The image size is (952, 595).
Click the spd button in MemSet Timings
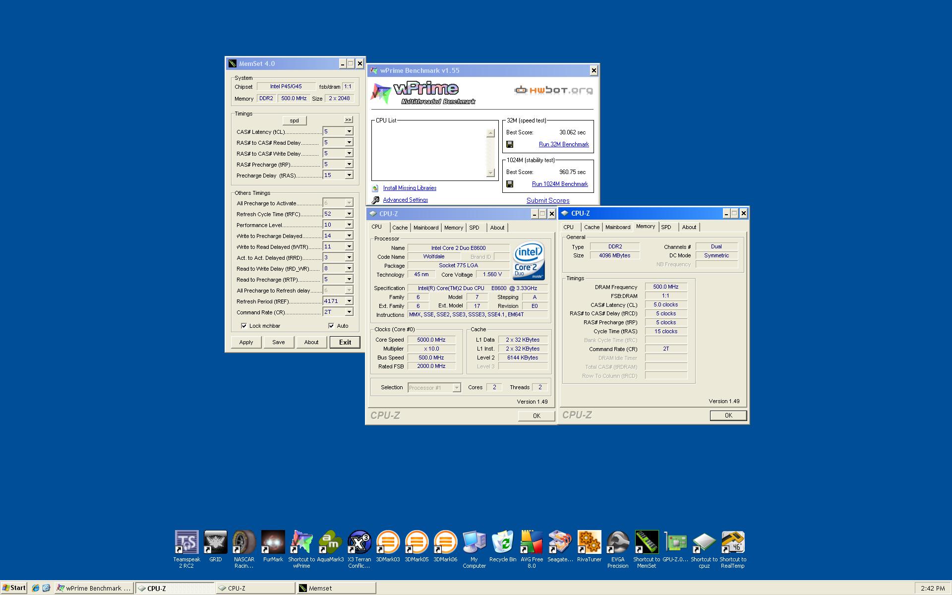point(295,120)
